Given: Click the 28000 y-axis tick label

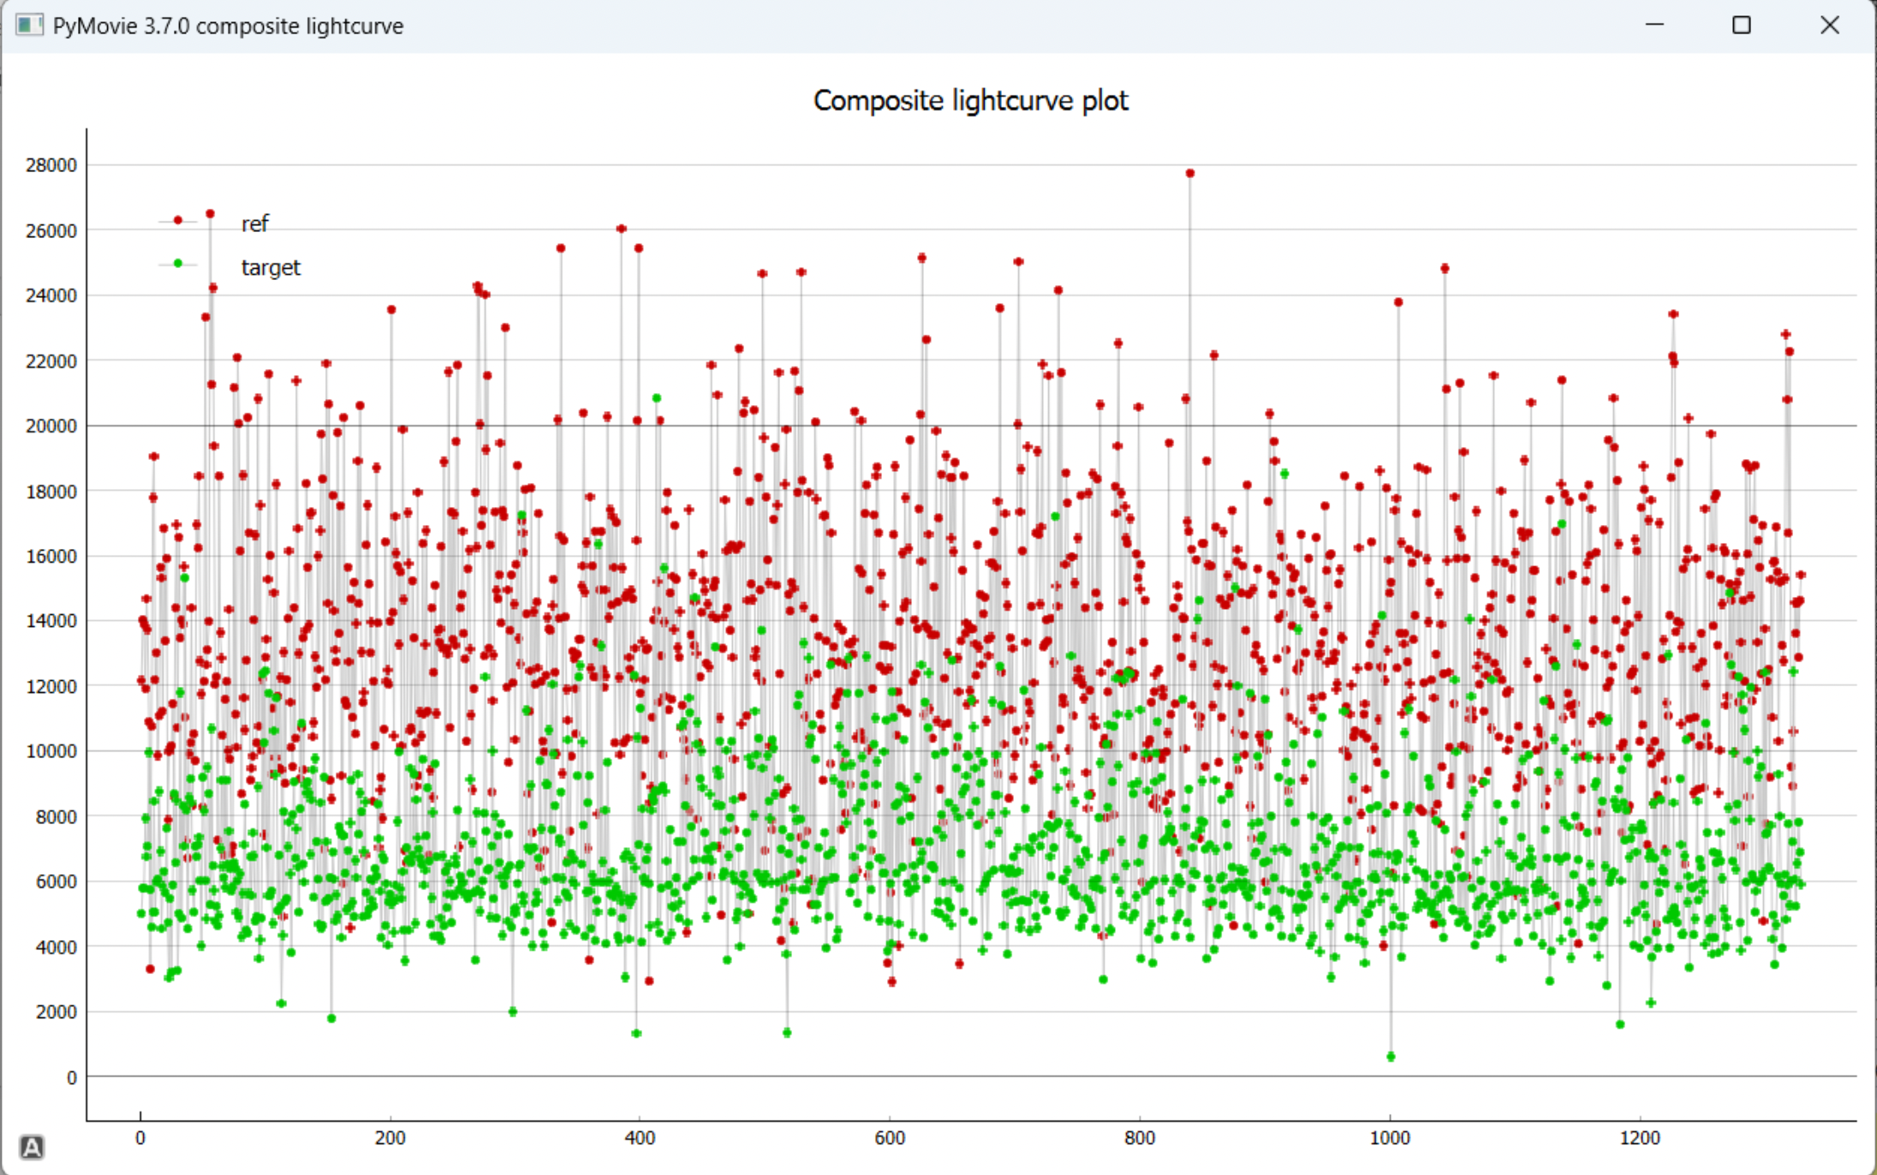Looking at the screenshot, I should pos(51,165).
